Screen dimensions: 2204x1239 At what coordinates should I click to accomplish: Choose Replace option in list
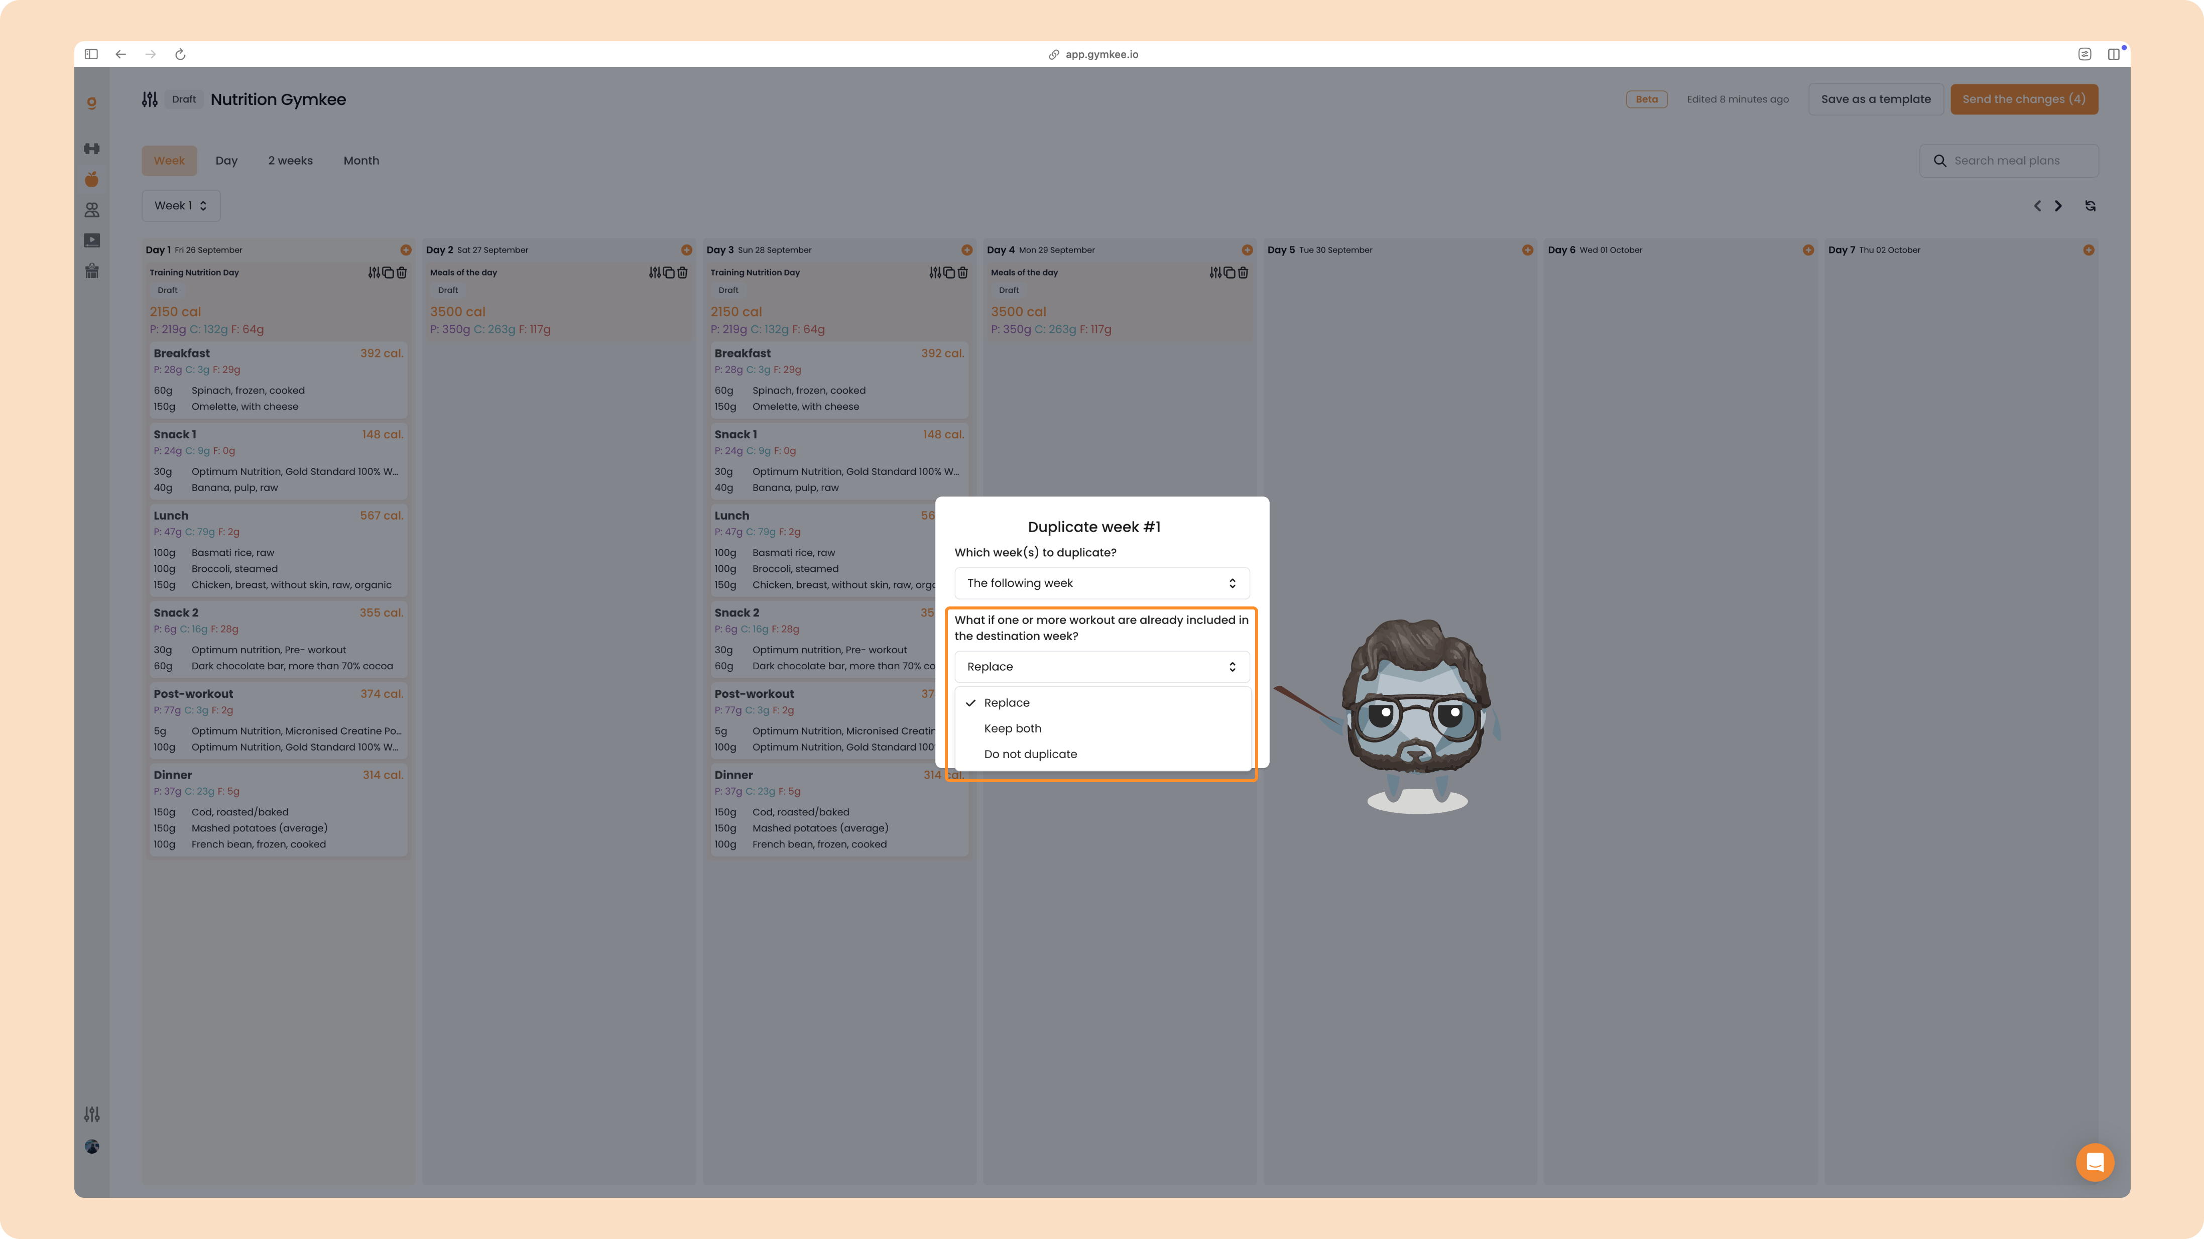pyautogui.click(x=1102, y=702)
